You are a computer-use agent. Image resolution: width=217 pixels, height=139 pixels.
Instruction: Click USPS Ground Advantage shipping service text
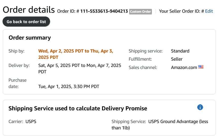[x=160, y=125]
